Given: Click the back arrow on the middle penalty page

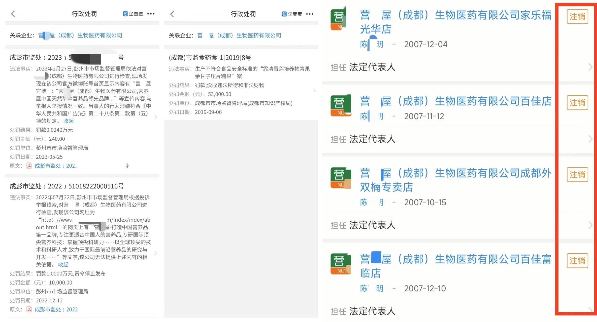Looking at the screenshot, I should (x=172, y=14).
